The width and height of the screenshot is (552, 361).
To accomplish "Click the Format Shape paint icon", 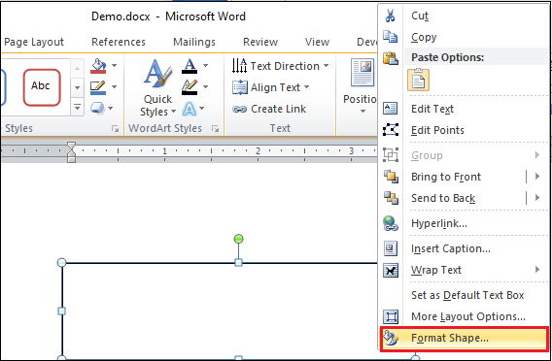I will pyautogui.click(x=391, y=338).
